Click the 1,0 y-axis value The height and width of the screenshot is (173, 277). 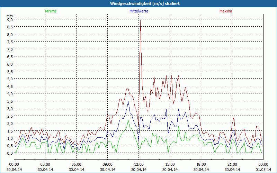[x=10, y=138]
